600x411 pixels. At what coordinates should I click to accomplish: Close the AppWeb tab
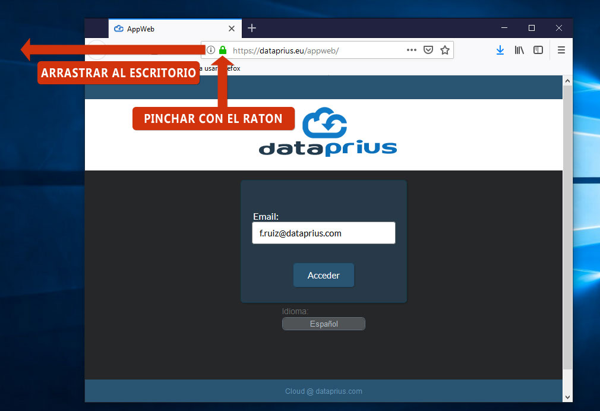click(232, 29)
